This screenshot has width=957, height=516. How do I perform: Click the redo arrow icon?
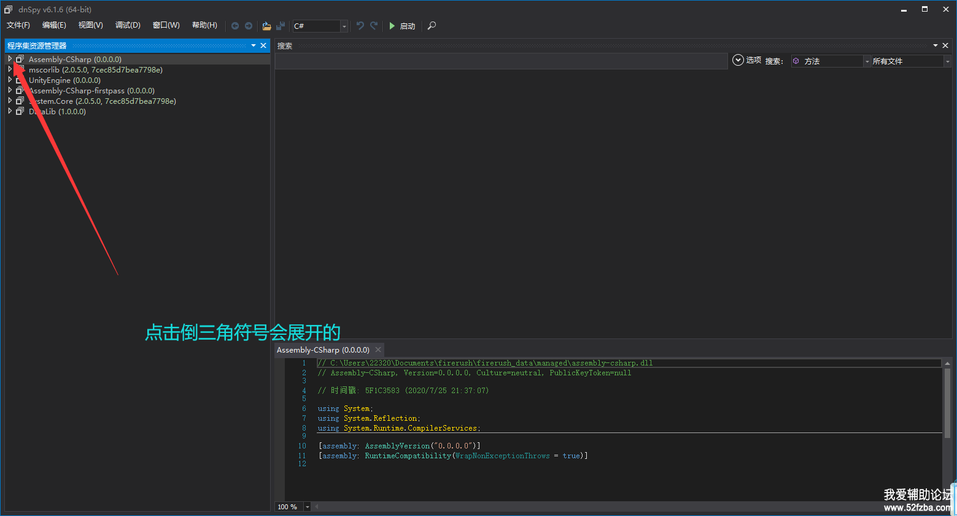tap(374, 26)
